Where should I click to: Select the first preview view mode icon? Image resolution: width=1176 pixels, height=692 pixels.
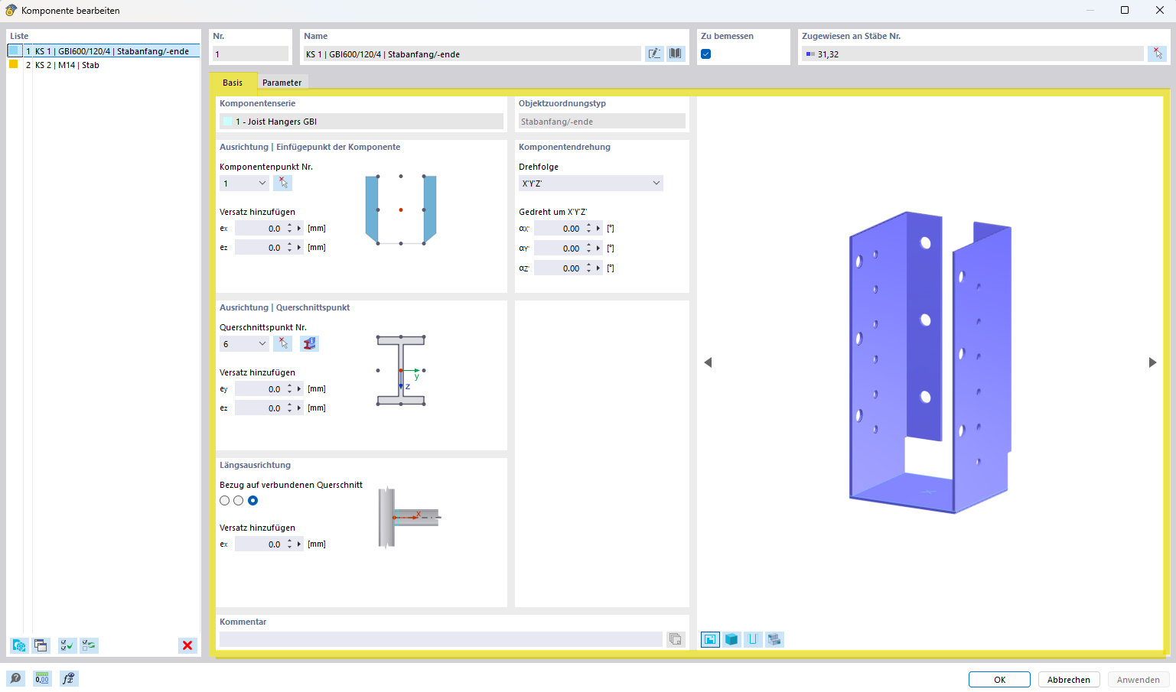[710, 639]
